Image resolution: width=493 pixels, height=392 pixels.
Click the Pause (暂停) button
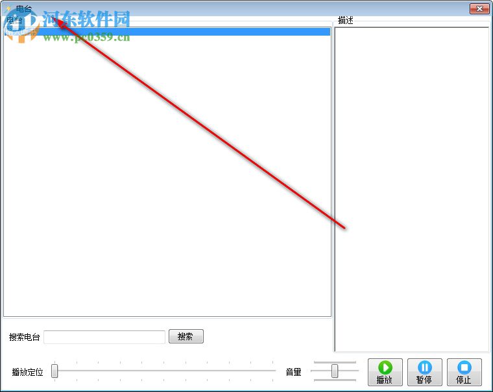424,372
